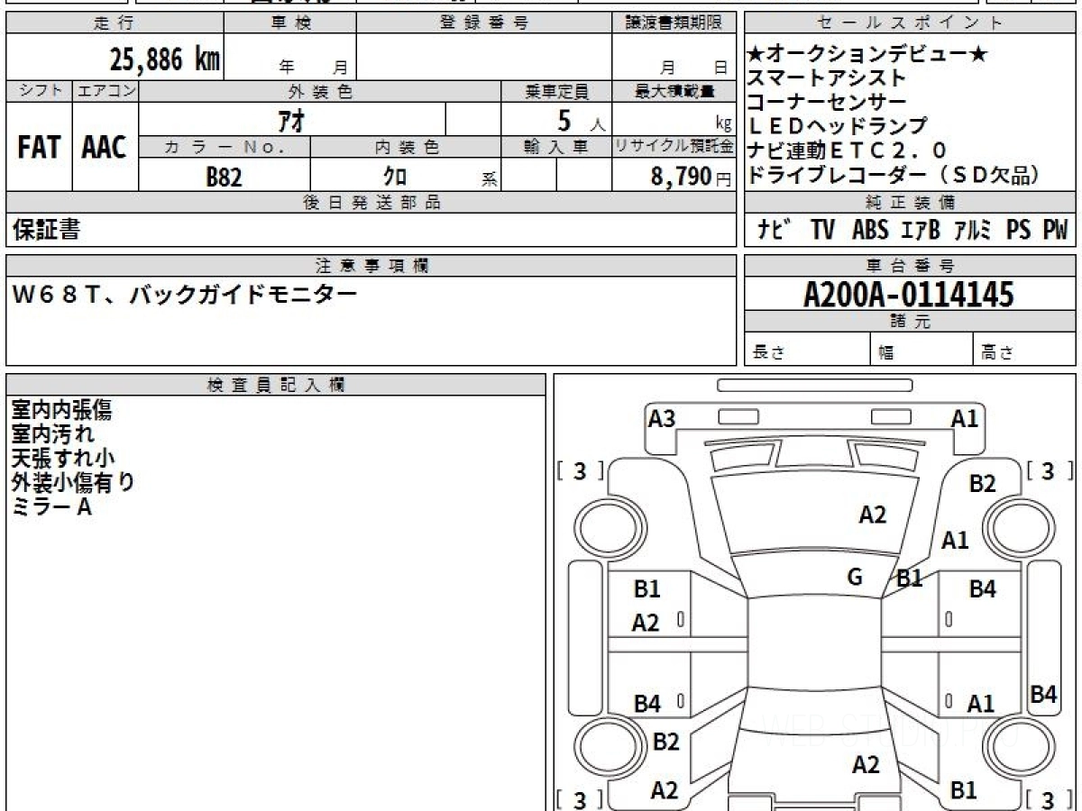Select the リサイクル預託金 label
Viewport: 1082px width, 811px height.
coord(674,147)
